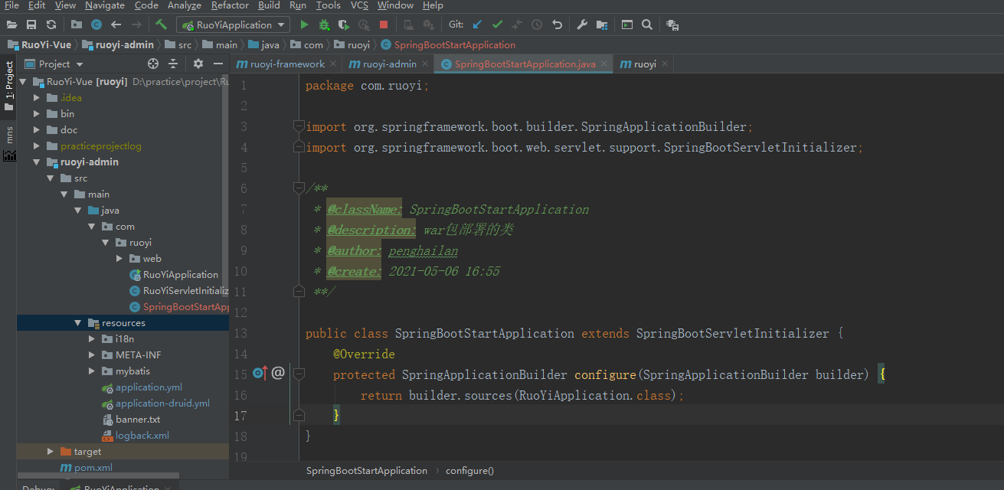The width and height of the screenshot is (1004, 490).
Task: Hide the Project panel with the minus icon
Action: tap(218, 64)
